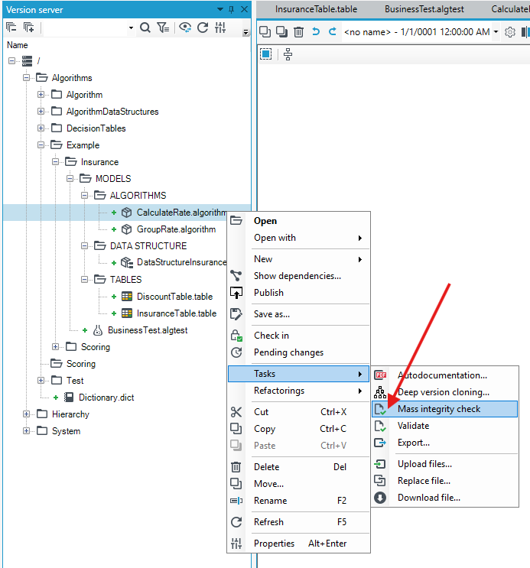This screenshot has width=530, height=568.
Task: Switch to BusinessTest.algtest tab
Action: 424,9
